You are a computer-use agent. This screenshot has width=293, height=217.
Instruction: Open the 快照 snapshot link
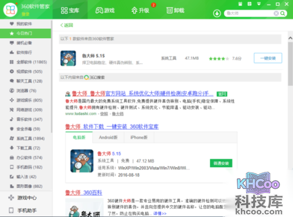104,114
